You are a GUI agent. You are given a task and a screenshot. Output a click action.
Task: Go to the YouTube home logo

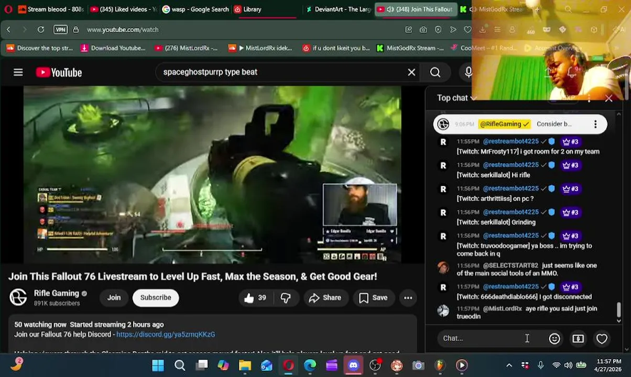[59, 72]
